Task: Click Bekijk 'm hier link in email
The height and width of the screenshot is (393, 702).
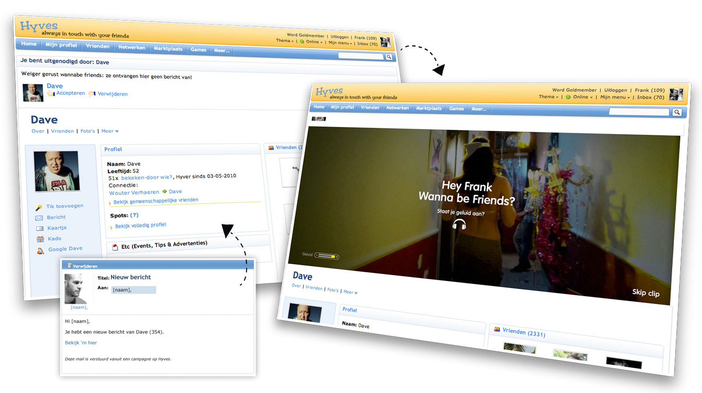Action: (81, 343)
